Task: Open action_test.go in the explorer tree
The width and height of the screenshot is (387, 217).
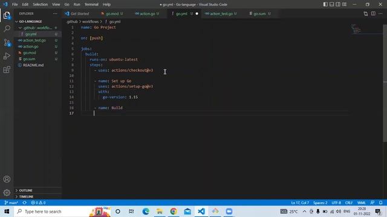Action: (x=34, y=40)
